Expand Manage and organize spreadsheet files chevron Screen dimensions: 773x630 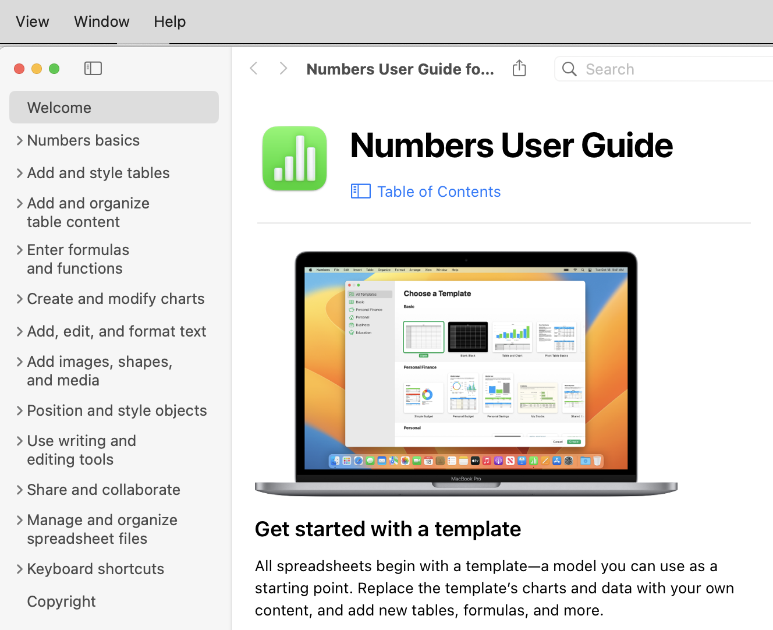[20, 520]
